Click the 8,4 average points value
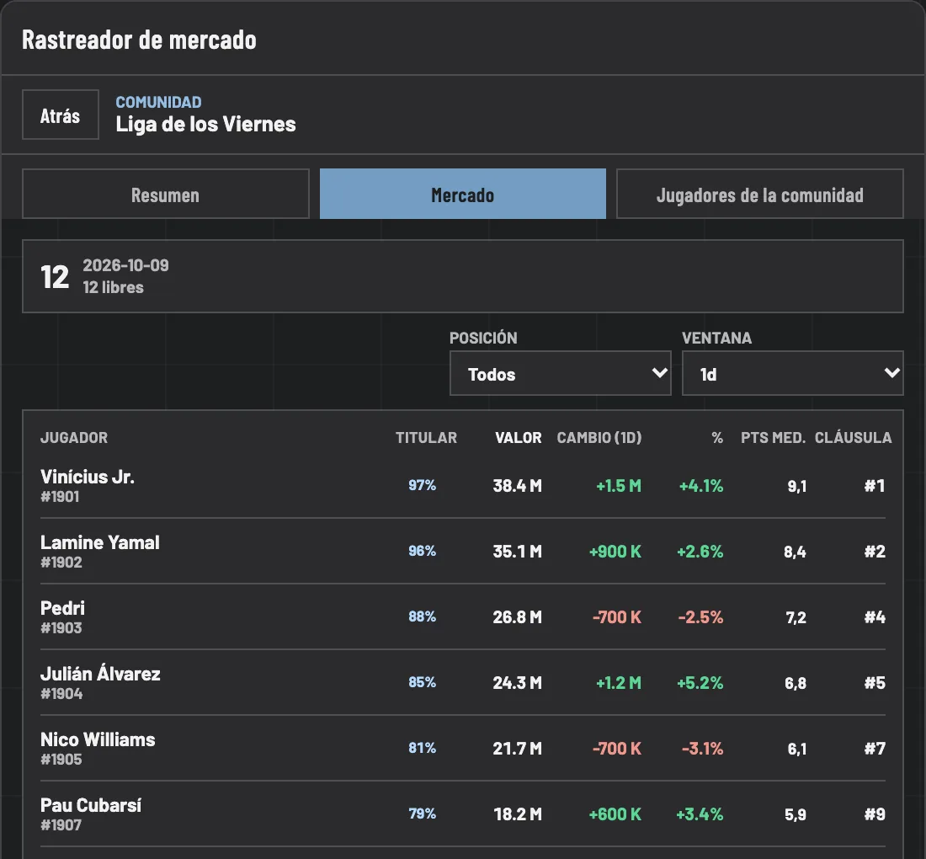Viewport: 926px width, 859px height. [x=795, y=552]
